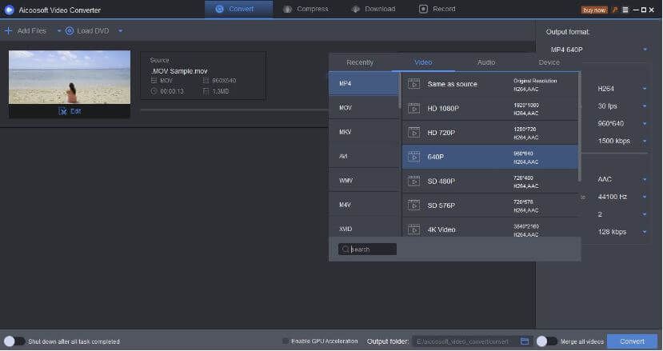Click the Compress tab icon
This screenshot has width=663, height=351.
click(288, 9)
